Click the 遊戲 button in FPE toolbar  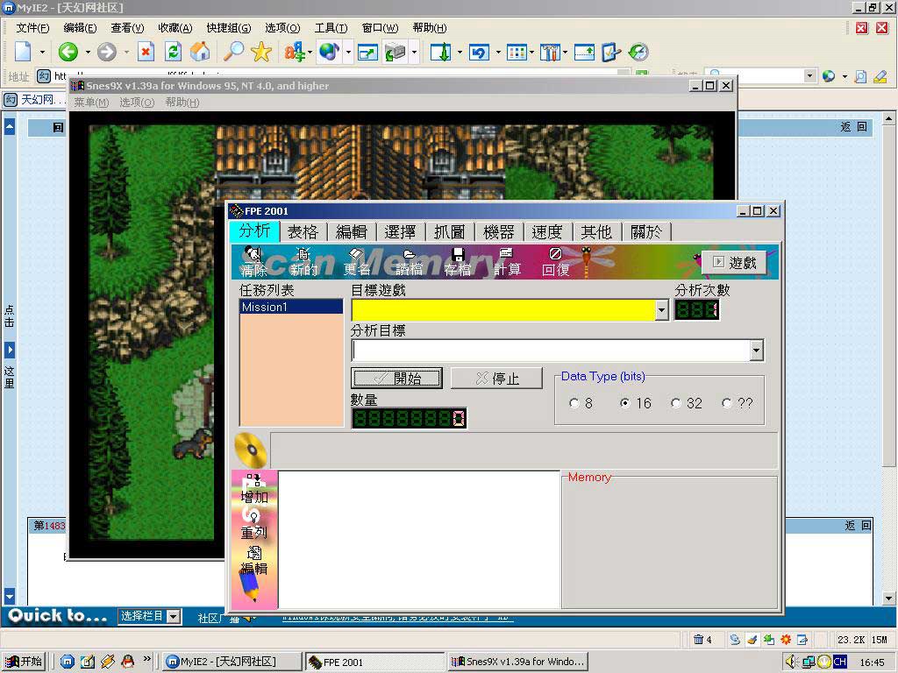click(x=735, y=263)
